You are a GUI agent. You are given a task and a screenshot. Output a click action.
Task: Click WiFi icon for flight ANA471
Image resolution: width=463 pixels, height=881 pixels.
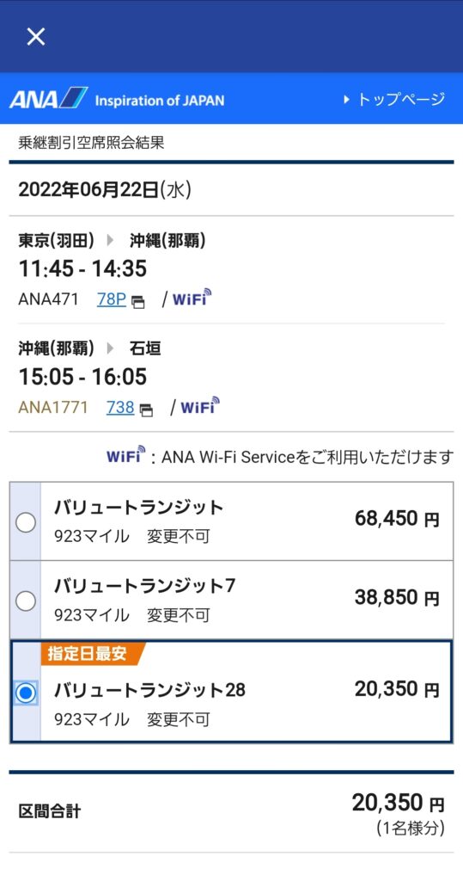click(192, 298)
